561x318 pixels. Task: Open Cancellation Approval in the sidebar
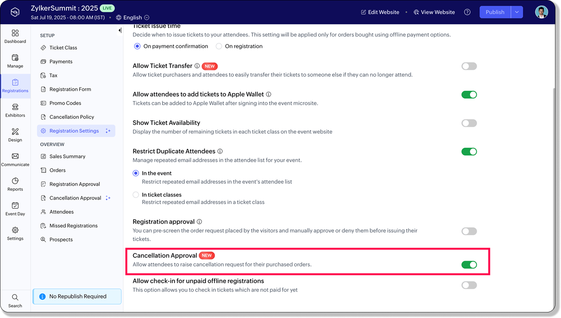[71, 198]
